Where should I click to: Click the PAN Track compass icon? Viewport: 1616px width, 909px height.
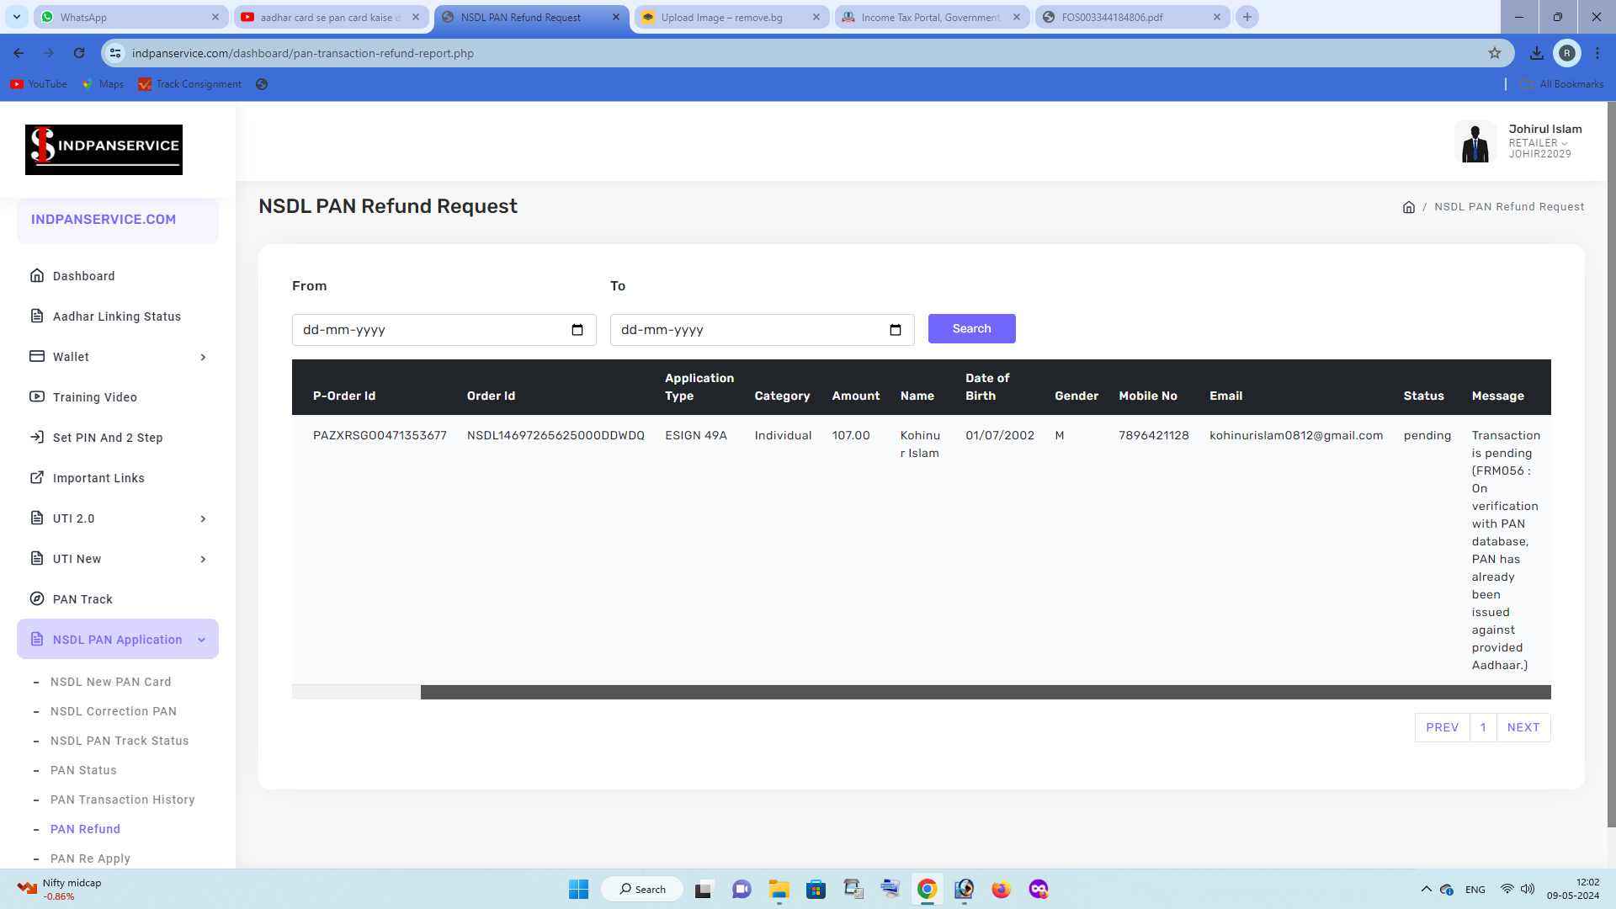[37, 598]
